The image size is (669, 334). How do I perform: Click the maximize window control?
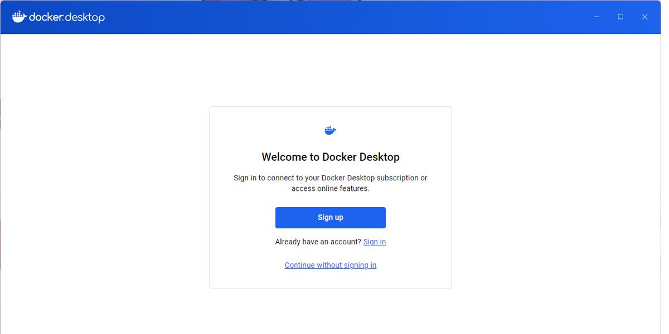coord(620,17)
